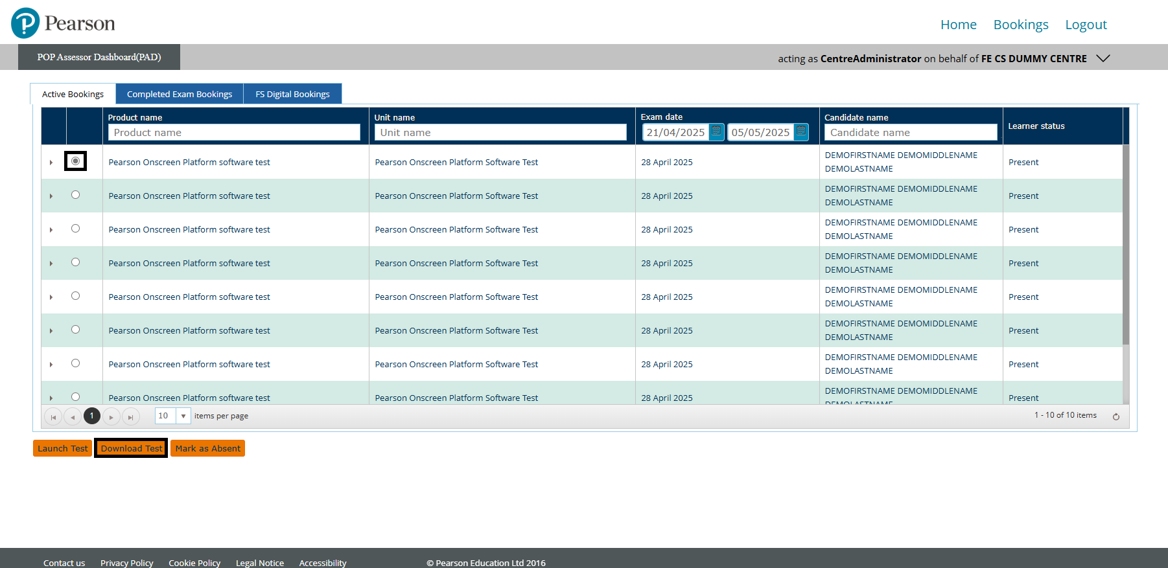Jump to the last page of bookings

coord(131,416)
